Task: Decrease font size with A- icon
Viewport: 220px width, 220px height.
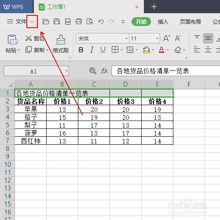Action: coord(178,38)
